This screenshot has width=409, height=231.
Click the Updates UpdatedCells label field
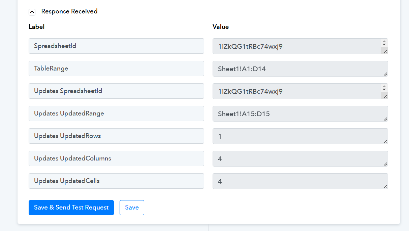116,181
